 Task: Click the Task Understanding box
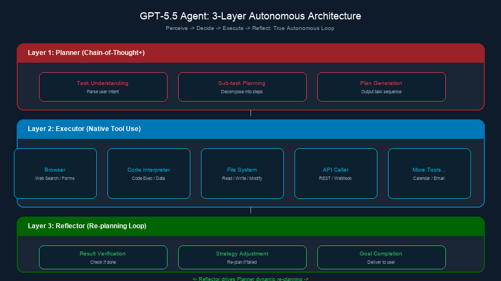103,87
